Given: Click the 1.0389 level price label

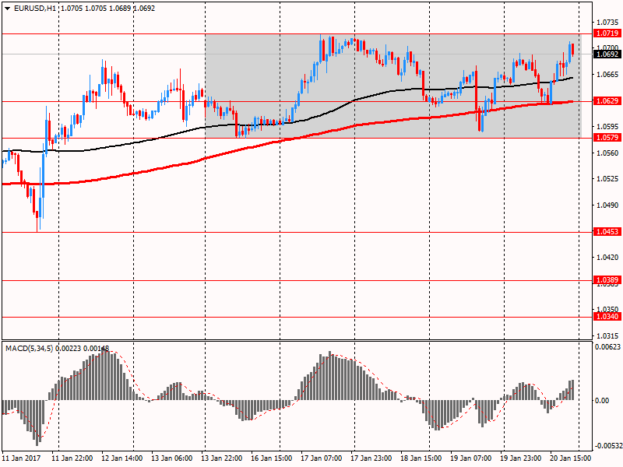Looking at the screenshot, I should coord(607,280).
